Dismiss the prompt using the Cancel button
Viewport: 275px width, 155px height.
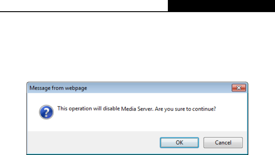point(223,142)
